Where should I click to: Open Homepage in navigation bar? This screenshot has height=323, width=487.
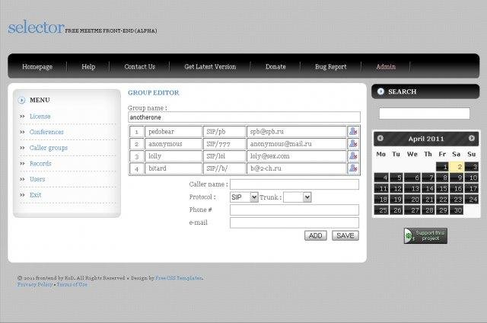(x=37, y=66)
